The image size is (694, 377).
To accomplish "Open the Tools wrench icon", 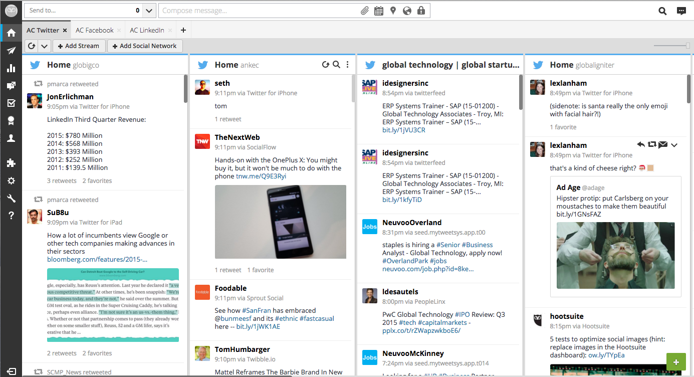I will [11, 199].
